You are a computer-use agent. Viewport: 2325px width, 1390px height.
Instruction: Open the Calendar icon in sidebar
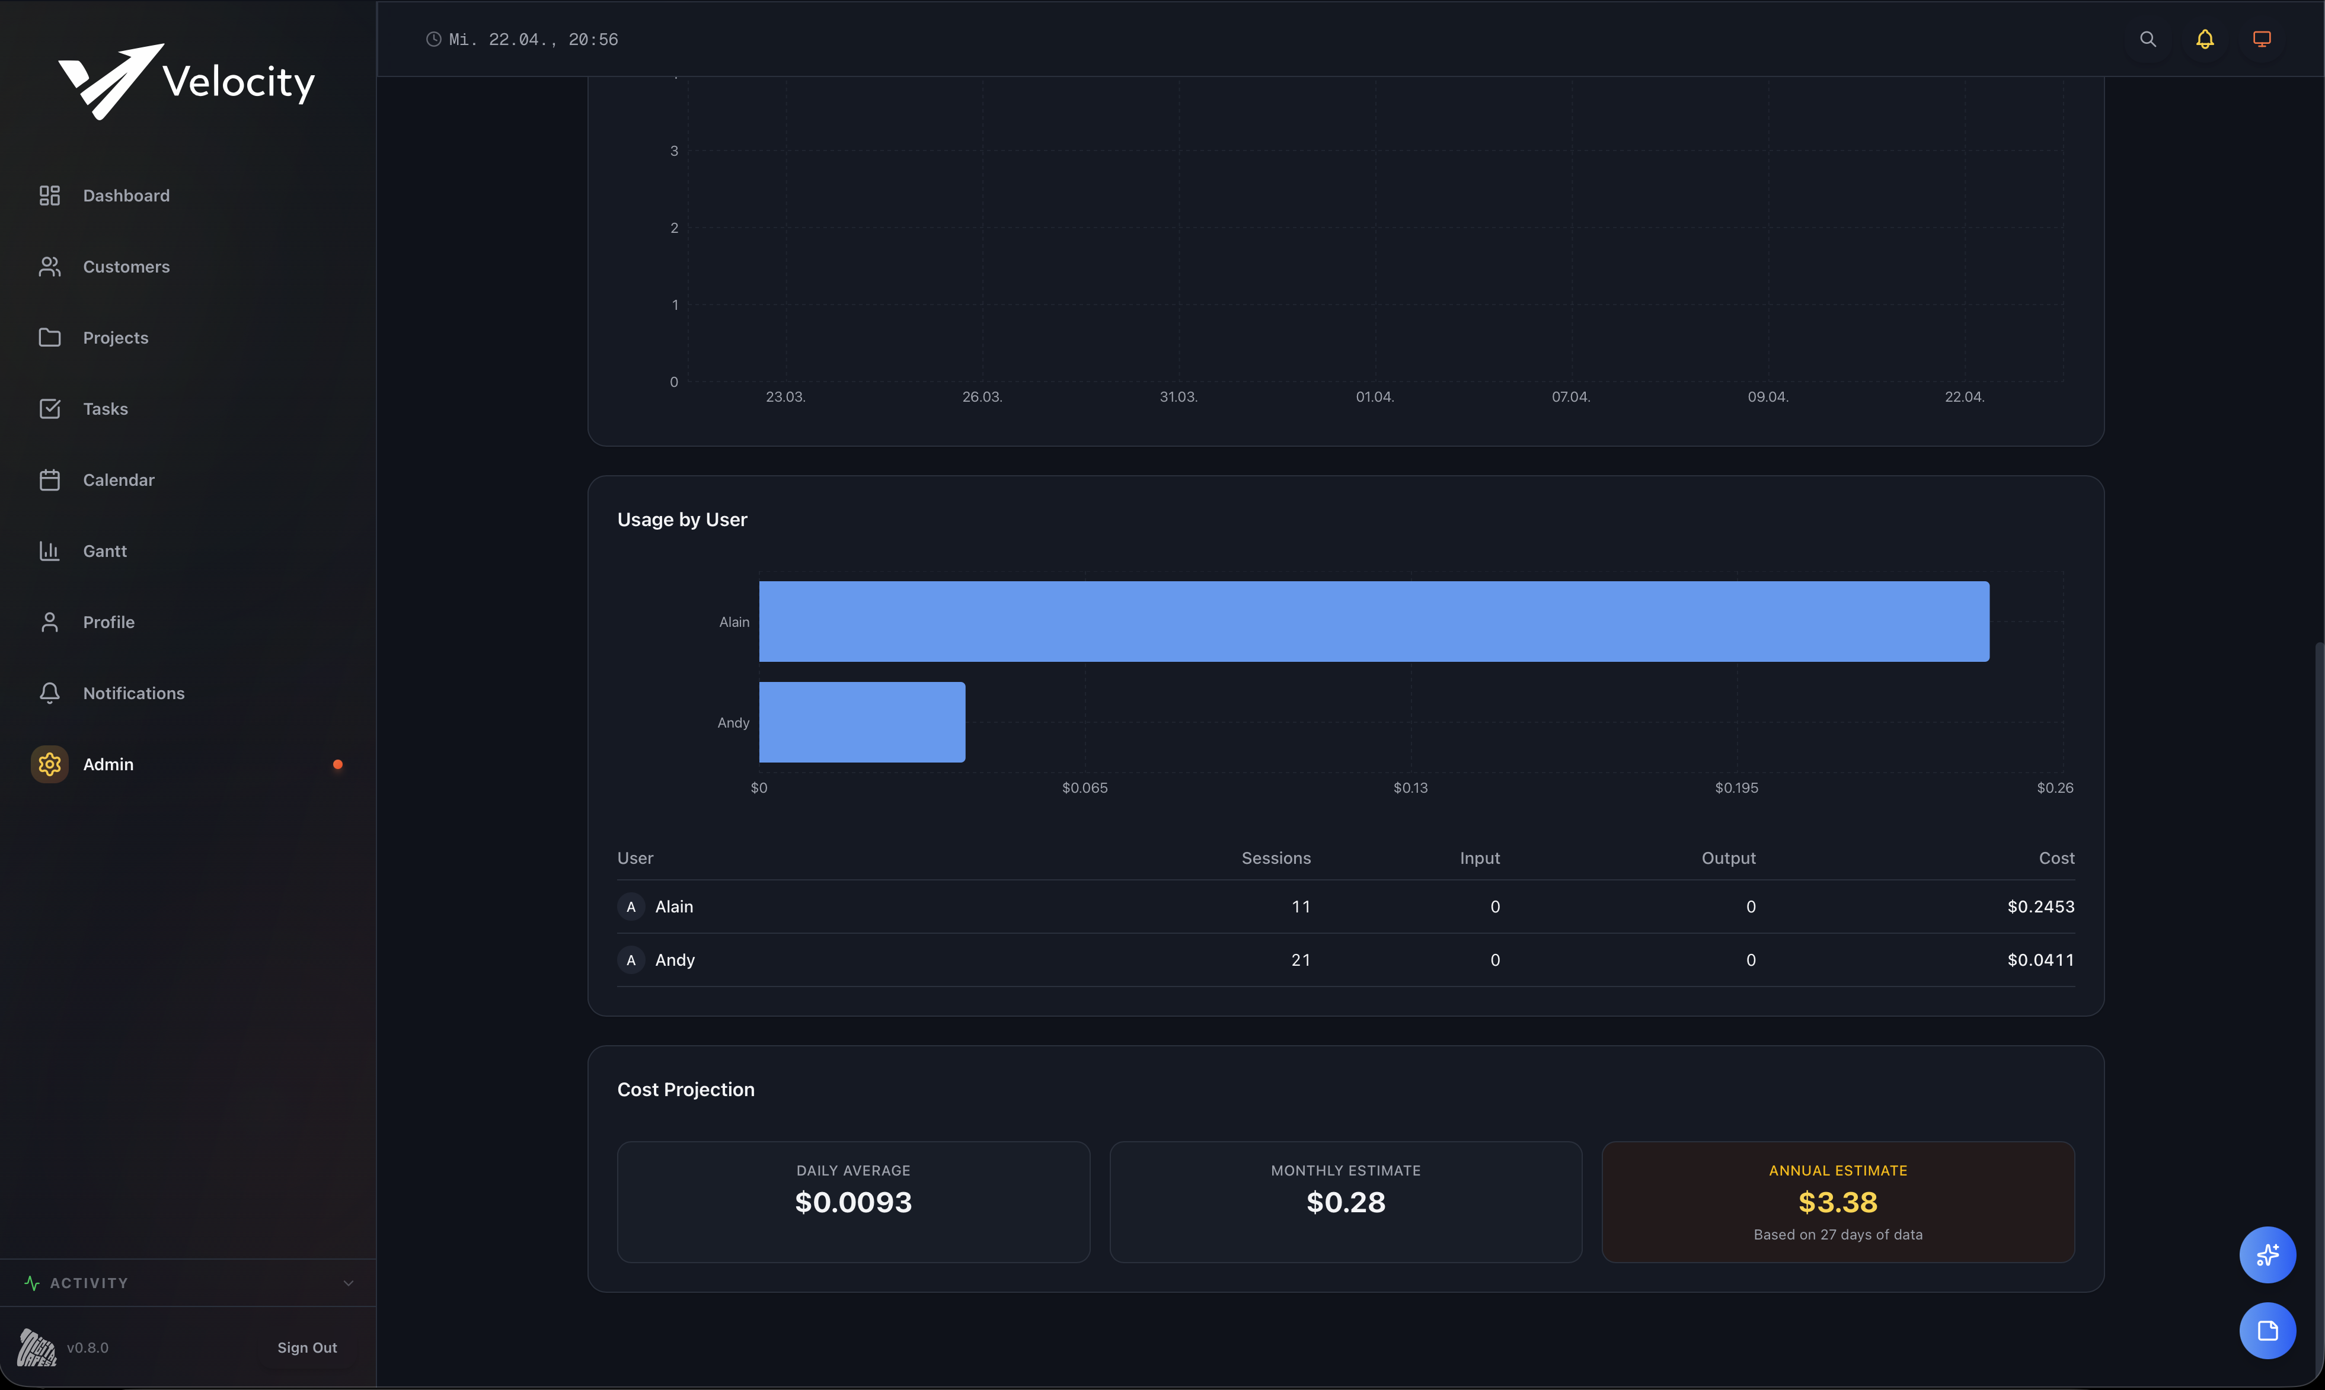pos(50,479)
